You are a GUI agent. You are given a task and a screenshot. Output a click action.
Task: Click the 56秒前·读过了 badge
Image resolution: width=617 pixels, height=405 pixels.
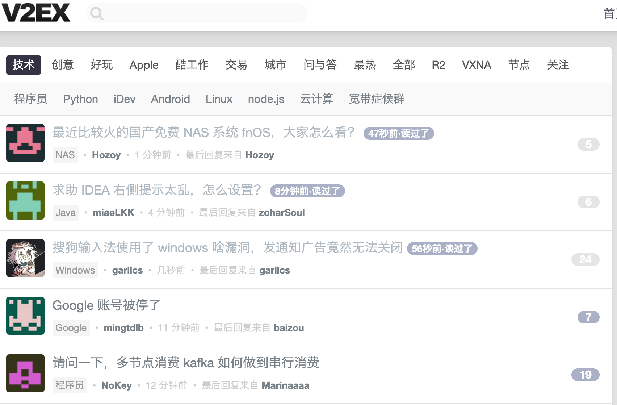[x=442, y=249]
